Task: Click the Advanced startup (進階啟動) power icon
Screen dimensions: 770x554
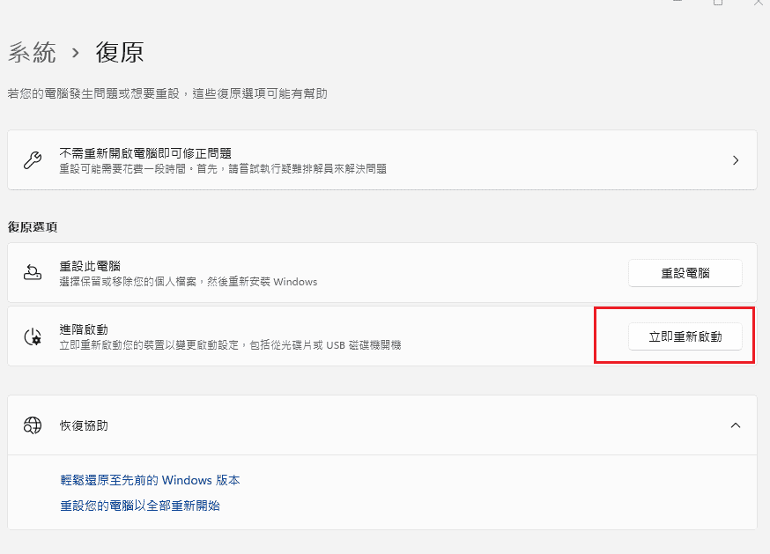Action: pos(33,336)
